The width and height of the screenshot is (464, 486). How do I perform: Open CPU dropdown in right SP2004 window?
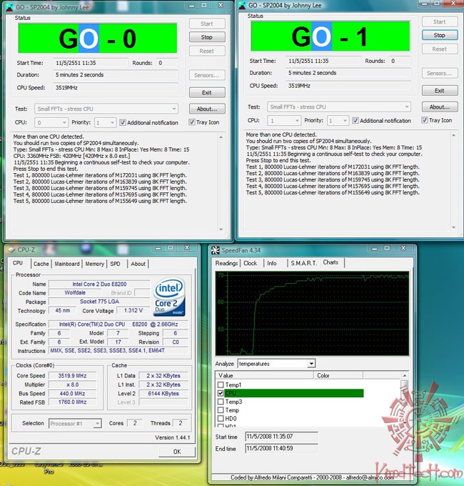284,121
